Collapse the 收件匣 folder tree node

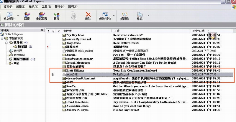(7, 42)
